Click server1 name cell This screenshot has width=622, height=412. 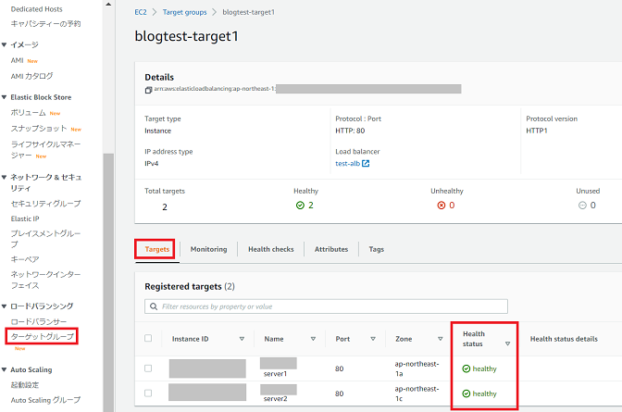(x=275, y=374)
